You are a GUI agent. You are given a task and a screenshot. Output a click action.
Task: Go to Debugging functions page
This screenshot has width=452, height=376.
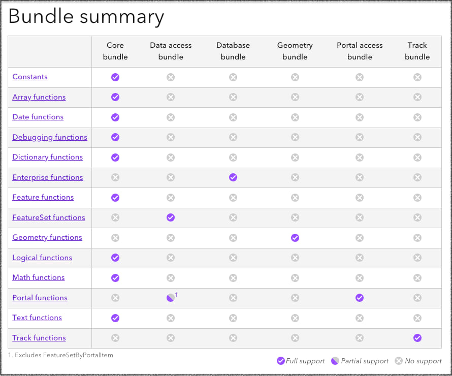click(50, 137)
